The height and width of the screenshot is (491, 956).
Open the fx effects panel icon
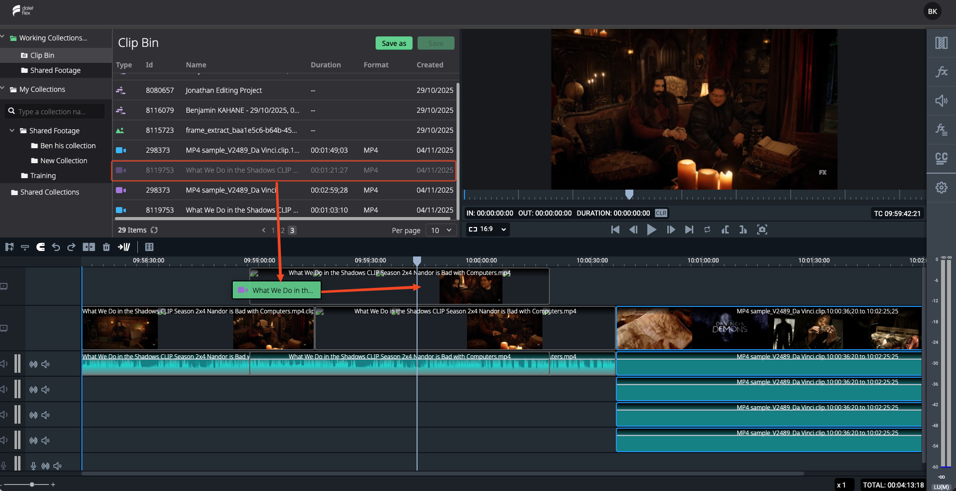click(x=942, y=72)
